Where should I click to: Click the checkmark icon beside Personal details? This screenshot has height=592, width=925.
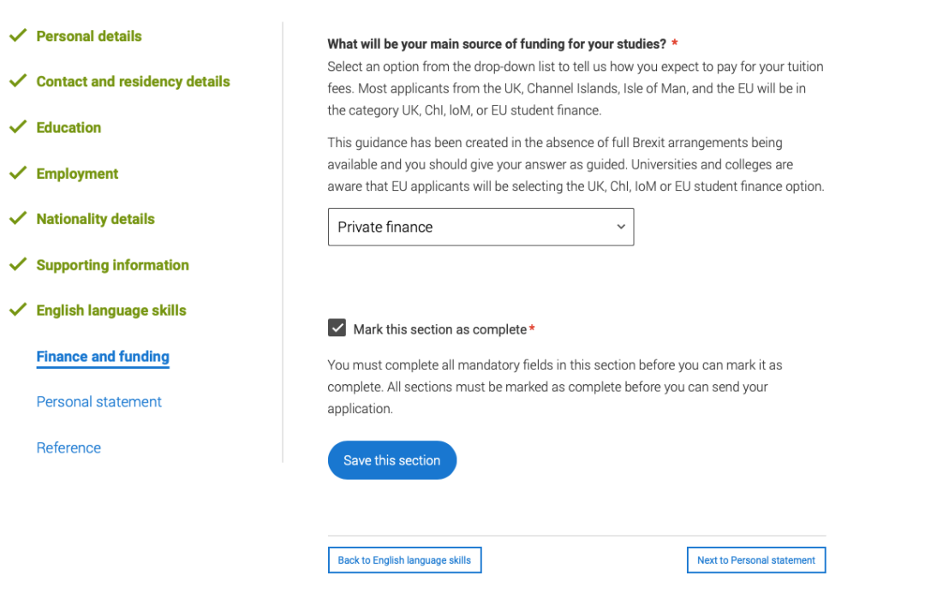17,36
